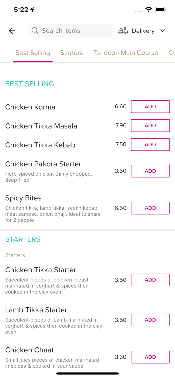This screenshot has width=175, height=378.
Task: Open the Spicy Bites item name
Action: pos(23,198)
